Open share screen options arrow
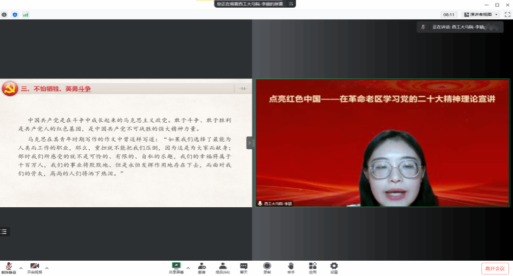Viewport: 513px width, 276px height. click(188, 267)
